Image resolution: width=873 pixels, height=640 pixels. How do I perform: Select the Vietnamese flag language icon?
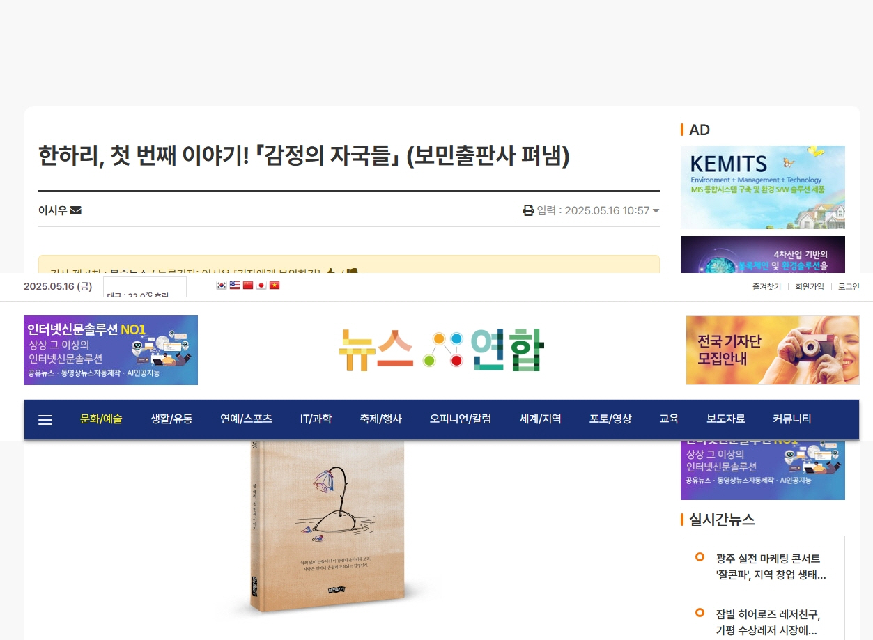pyautogui.click(x=275, y=286)
